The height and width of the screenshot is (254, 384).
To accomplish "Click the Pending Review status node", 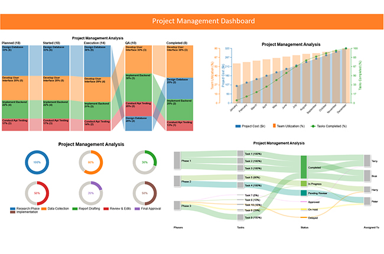I will (304, 193).
